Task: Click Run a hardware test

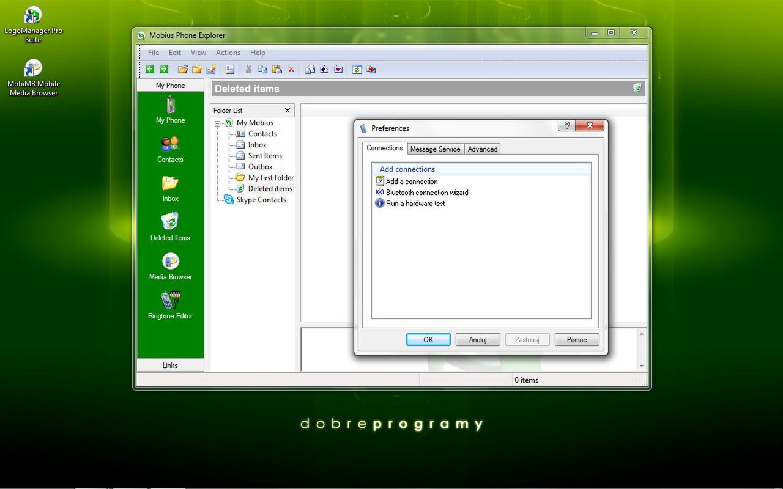Action: click(x=410, y=204)
